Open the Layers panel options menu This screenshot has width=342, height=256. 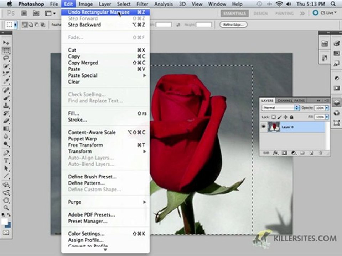coord(327,100)
